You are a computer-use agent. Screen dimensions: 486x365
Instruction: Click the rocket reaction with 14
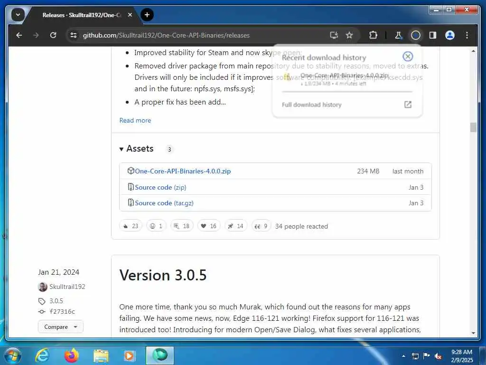235,226
